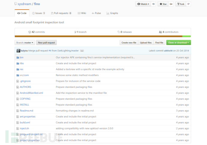Open the inject.sh file
This screenshot has height=145, width=207.
point(24,129)
